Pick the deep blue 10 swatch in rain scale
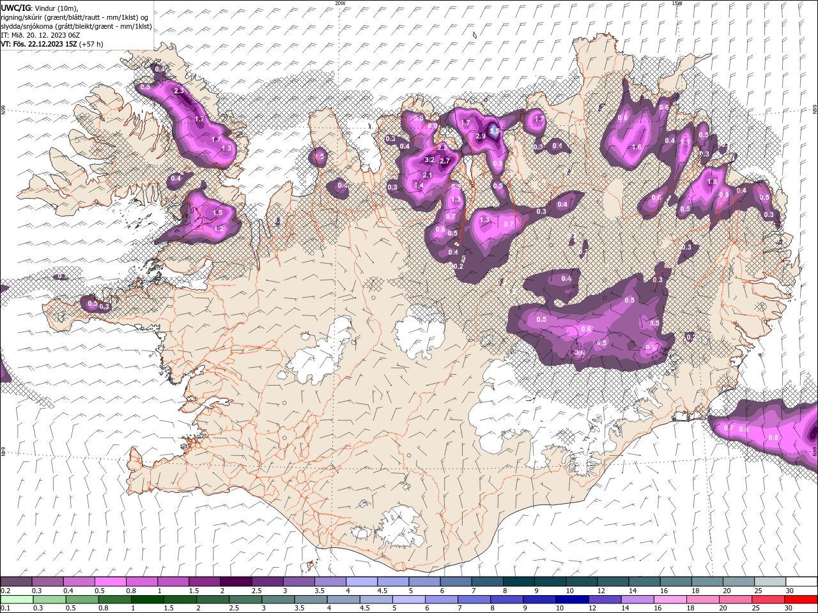This screenshot has height=613, width=818. pos(571,600)
